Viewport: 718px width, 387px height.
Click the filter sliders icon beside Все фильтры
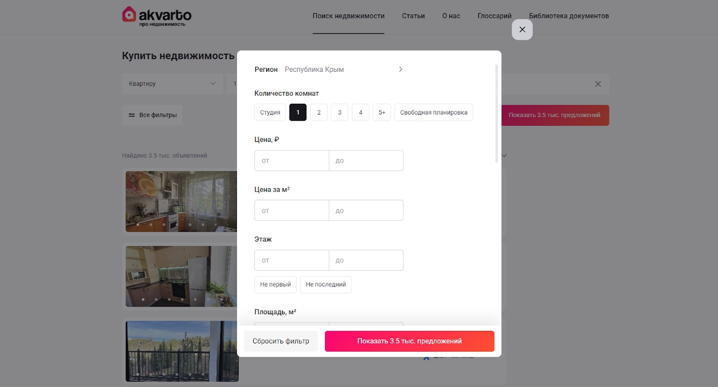pyautogui.click(x=132, y=115)
